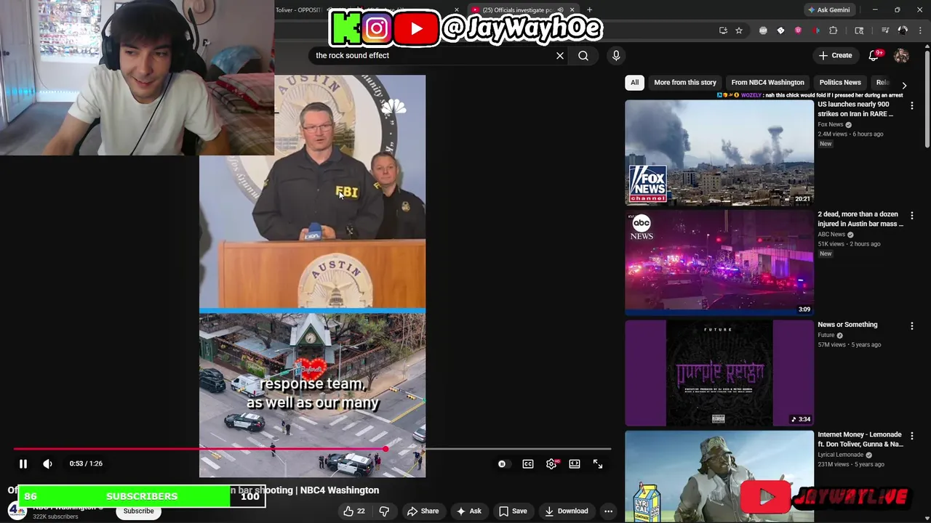
Task: Download the video
Action: click(x=566, y=511)
